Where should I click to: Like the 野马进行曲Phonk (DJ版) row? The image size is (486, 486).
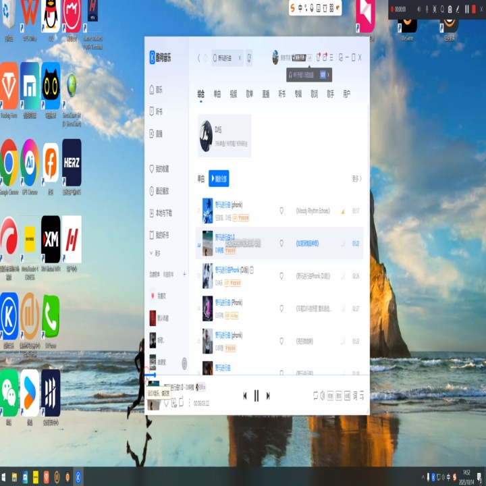click(x=281, y=276)
